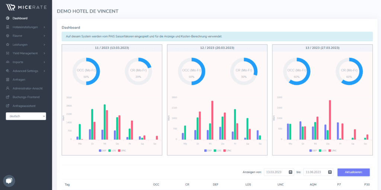
Task: Toggle DEF legend in week 11 chart
Action: 103,151
